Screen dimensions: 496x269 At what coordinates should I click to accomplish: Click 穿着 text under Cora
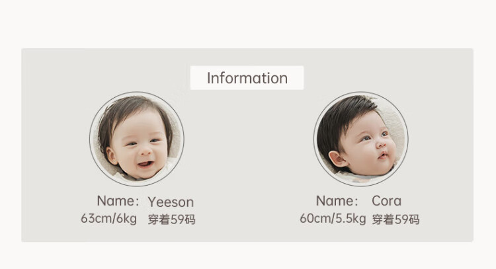click(x=383, y=219)
